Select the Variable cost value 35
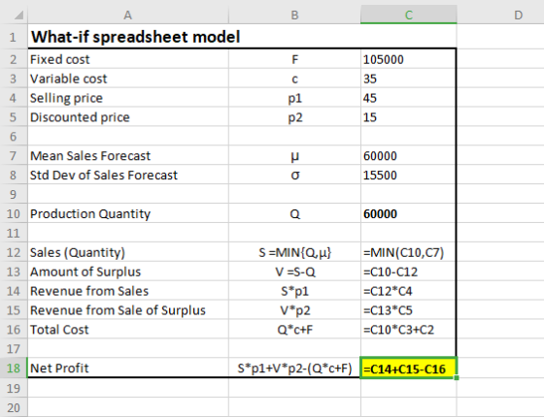 (x=408, y=79)
